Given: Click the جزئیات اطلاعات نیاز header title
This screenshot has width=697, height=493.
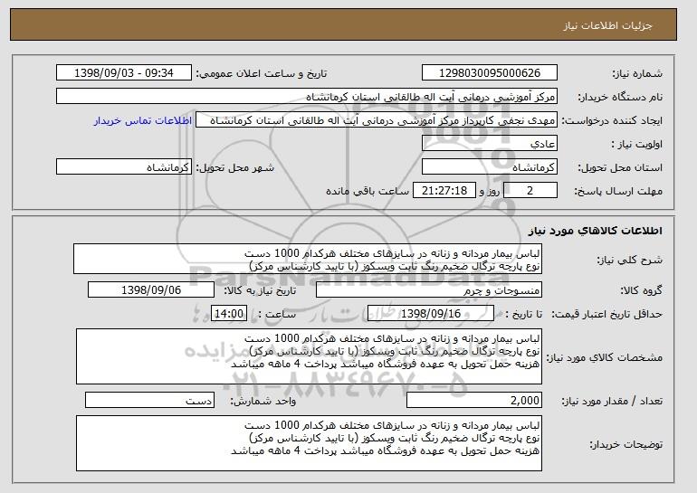Looking at the screenshot, I should (607, 25).
